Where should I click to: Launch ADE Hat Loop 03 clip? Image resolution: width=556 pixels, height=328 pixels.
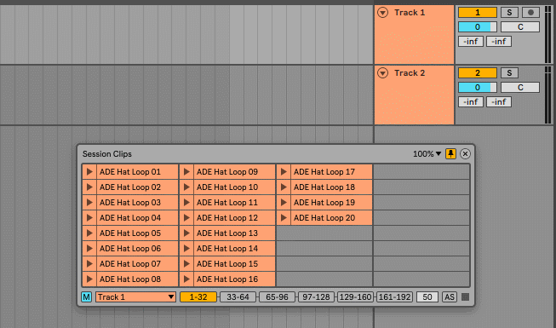[x=89, y=203]
